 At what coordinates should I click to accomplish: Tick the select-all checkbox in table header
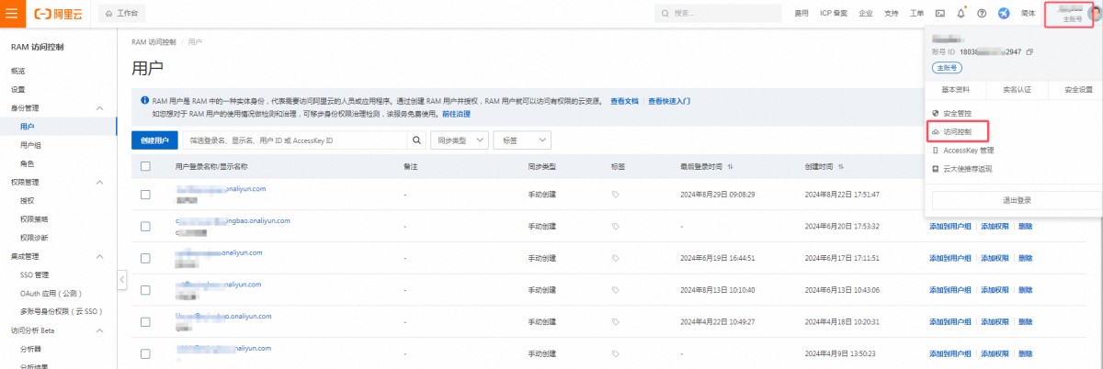click(x=145, y=166)
